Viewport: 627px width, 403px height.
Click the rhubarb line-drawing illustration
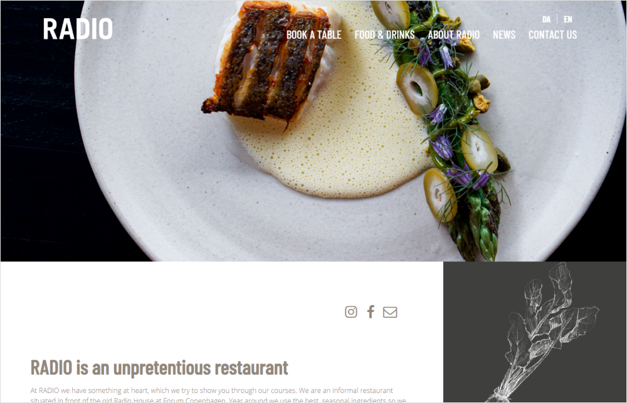pyautogui.click(x=542, y=332)
